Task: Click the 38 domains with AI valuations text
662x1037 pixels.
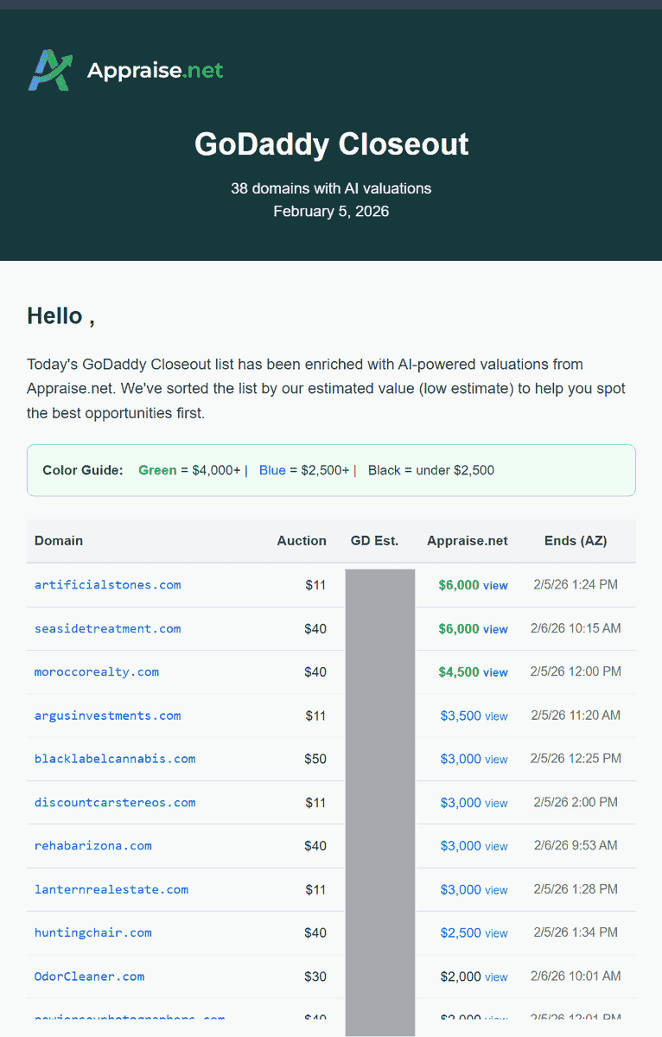Action: [331, 188]
